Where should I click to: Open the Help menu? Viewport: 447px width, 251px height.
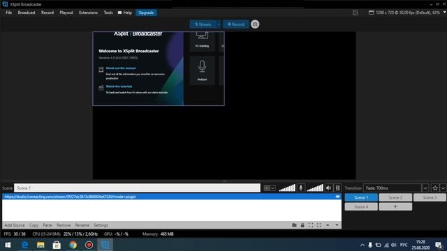tap(125, 13)
